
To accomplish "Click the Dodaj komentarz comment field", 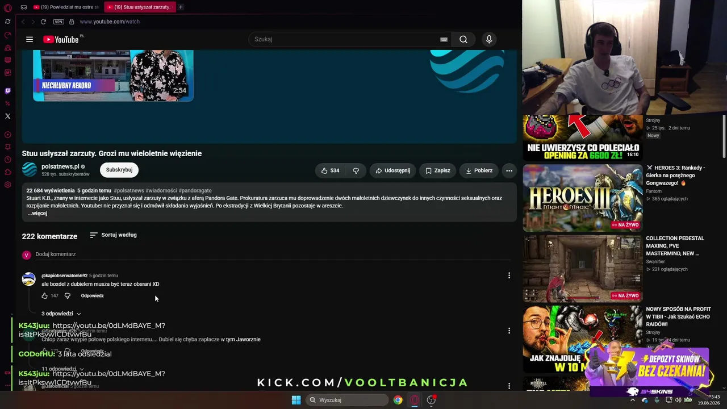I will 273,254.
